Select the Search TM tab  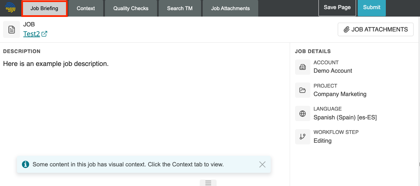tap(180, 8)
